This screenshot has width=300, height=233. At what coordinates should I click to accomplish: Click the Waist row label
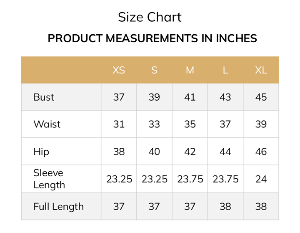coord(47,124)
